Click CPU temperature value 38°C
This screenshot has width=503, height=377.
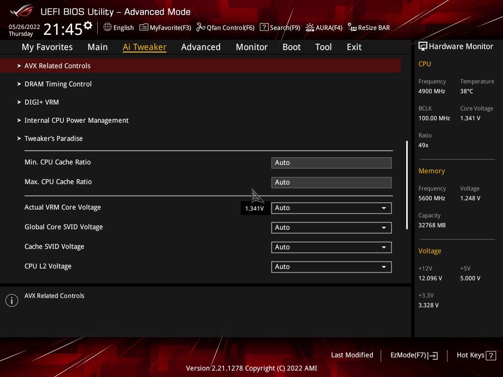467,91
